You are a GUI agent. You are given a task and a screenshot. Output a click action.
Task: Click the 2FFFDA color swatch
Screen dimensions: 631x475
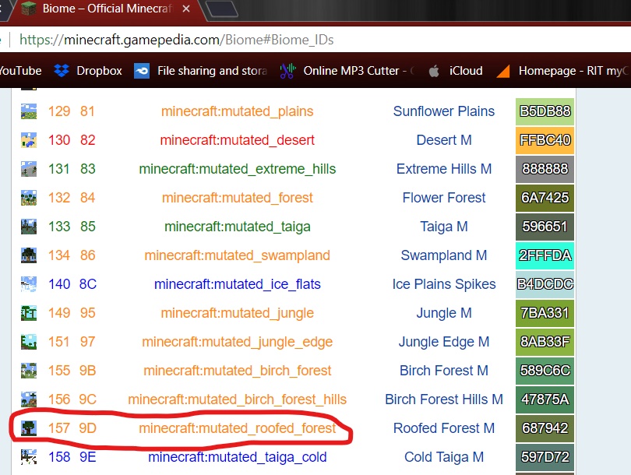point(545,255)
